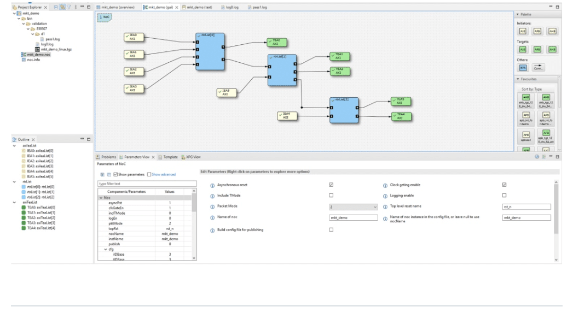
Task: Toggle the Asynchronous reset checkbox
Action: tap(331, 185)
